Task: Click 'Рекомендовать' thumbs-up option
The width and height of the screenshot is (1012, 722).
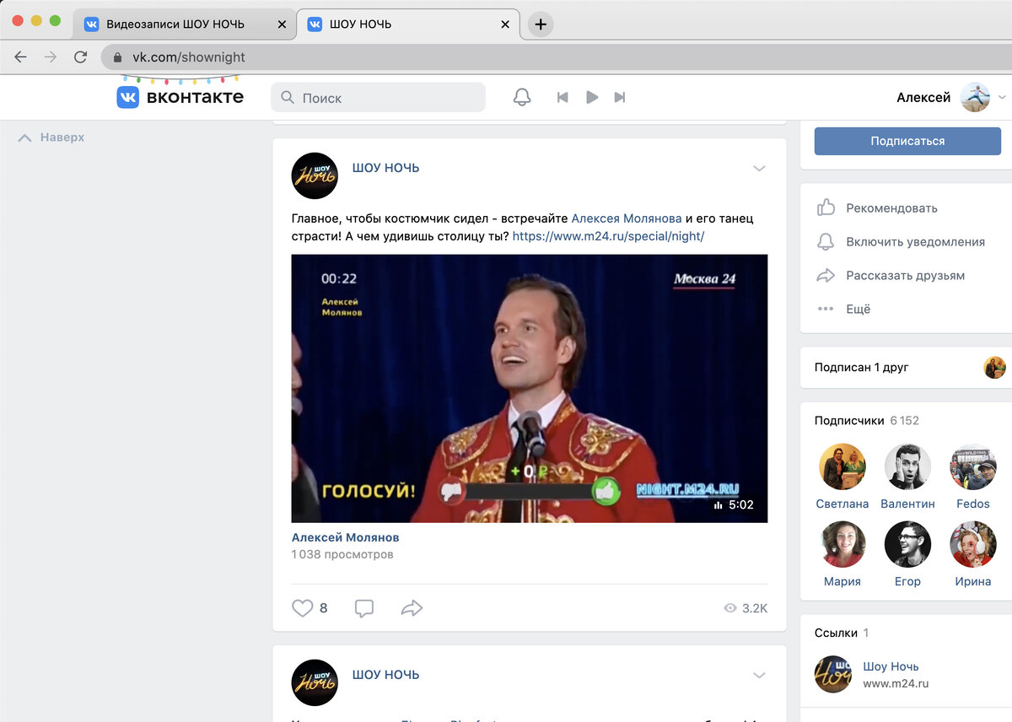Action: [891, 207]
